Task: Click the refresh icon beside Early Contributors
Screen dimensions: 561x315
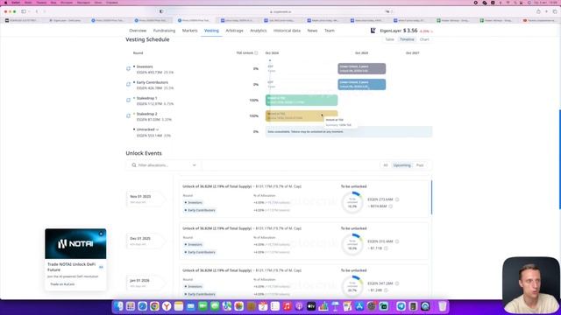Action: [x=128, y=84]
